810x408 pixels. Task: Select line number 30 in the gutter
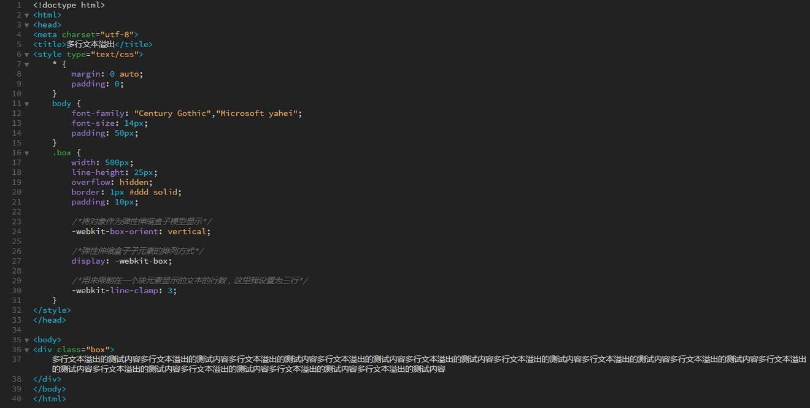tap(16, 290)
